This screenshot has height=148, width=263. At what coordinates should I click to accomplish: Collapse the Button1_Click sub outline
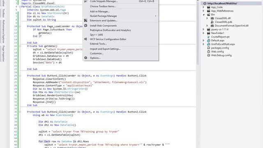click(20, 76)
